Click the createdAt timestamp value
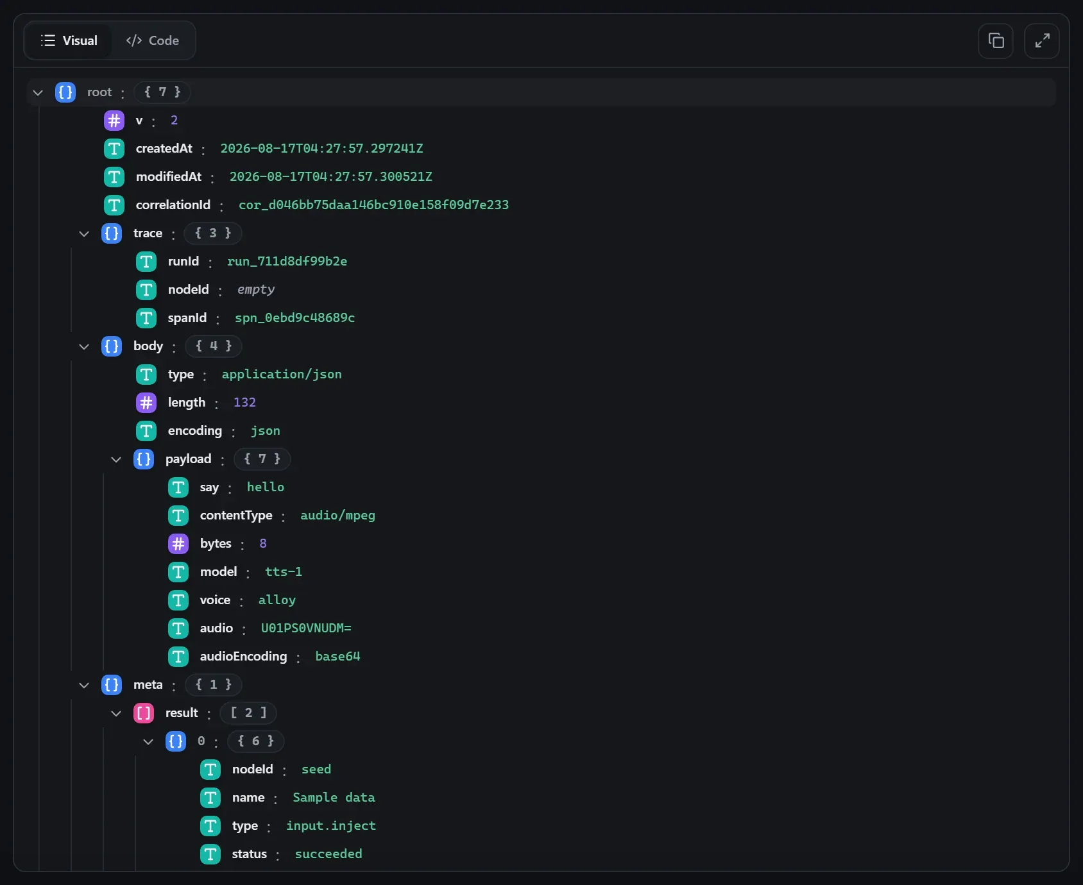 pyautogui.click(x=322, y=149)
